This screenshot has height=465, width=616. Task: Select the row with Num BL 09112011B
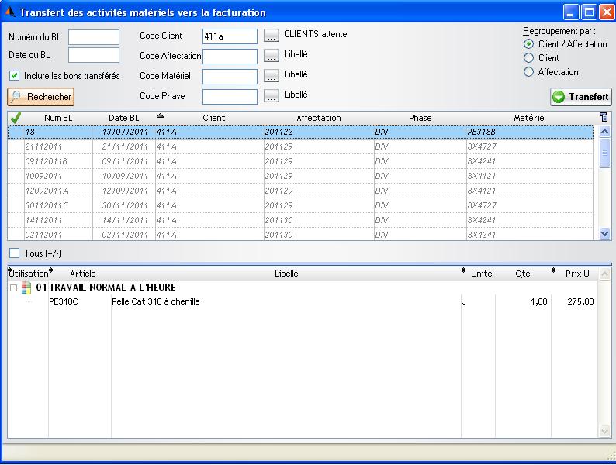(x=300, y=161)
